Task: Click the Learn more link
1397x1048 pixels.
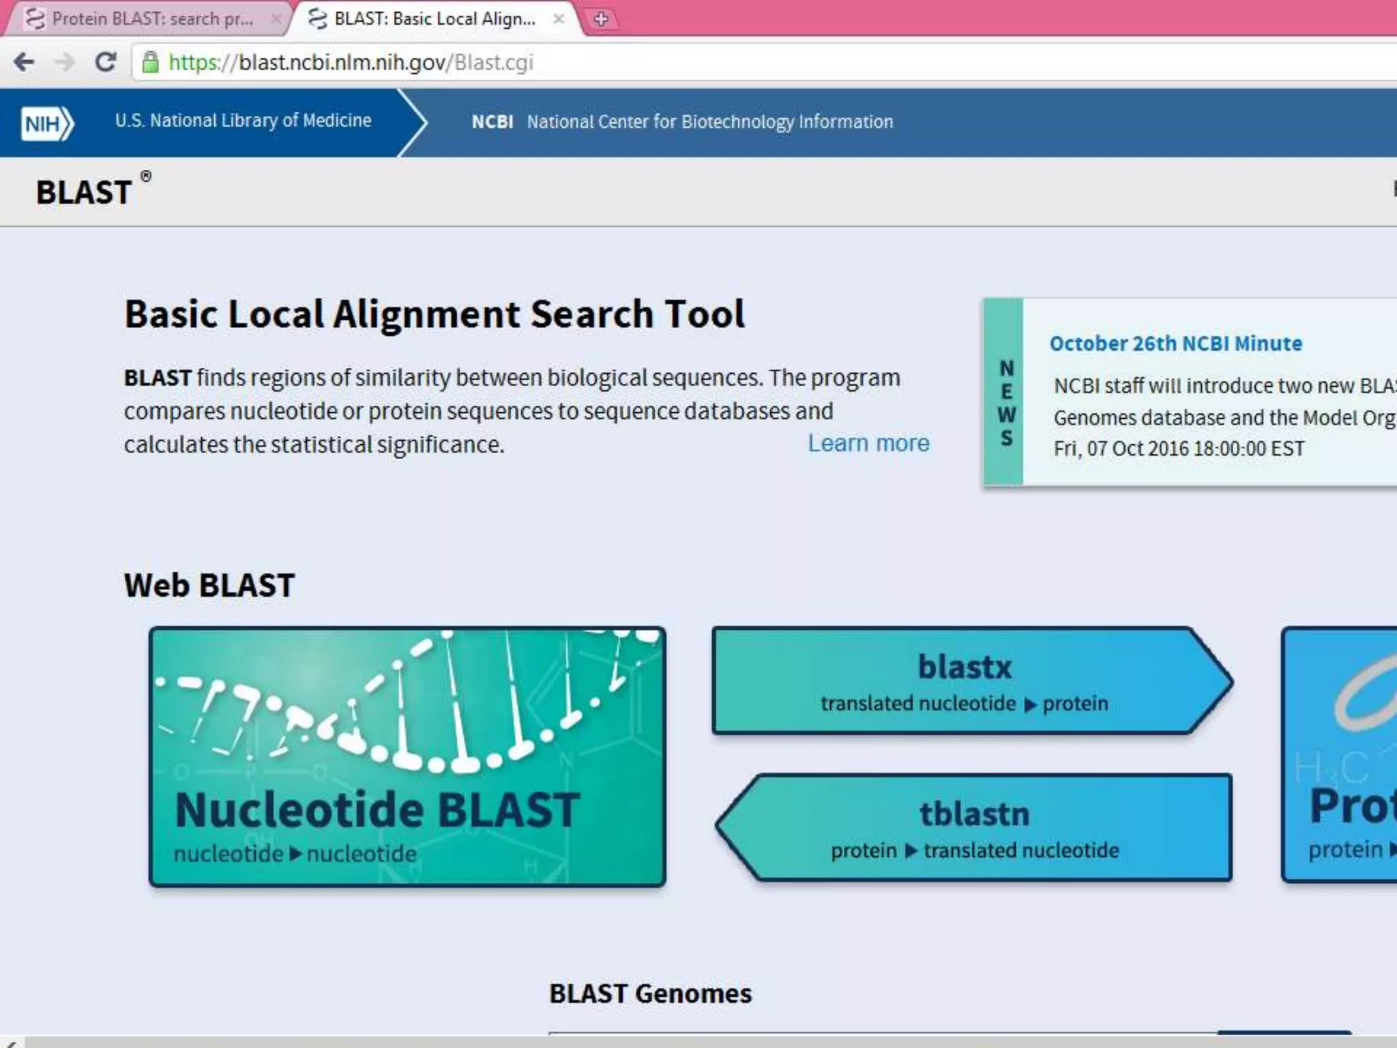Action: (868, 443)
